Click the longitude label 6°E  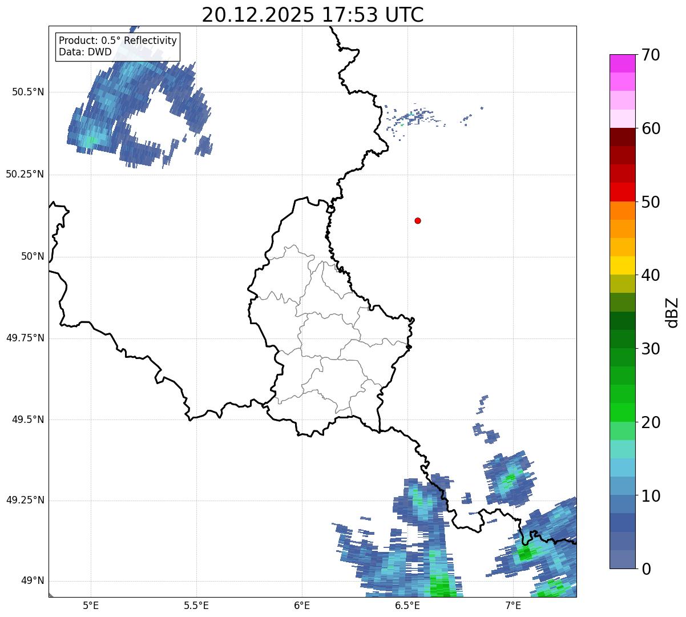(302, 606)
